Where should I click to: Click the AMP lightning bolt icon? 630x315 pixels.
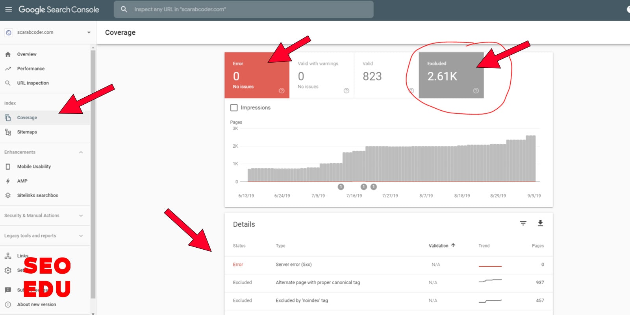pyautogui.click(x=8, y=181)
